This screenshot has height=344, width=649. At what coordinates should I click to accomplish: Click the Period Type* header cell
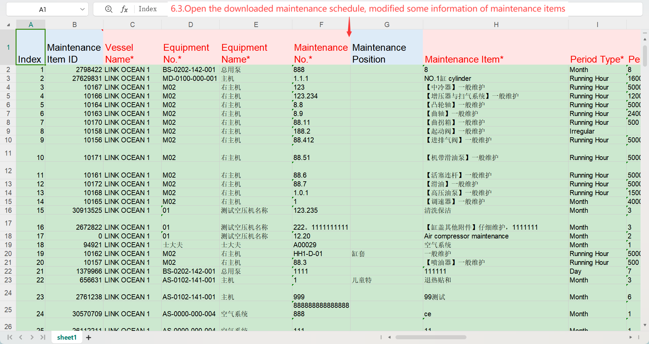click(x=597, y=47)
